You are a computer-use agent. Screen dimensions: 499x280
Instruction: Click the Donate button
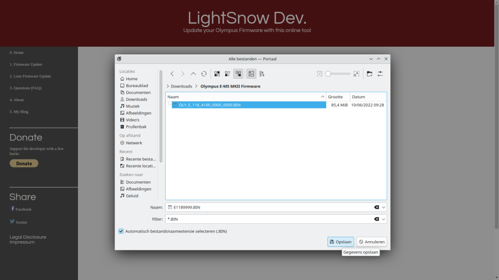24,163
